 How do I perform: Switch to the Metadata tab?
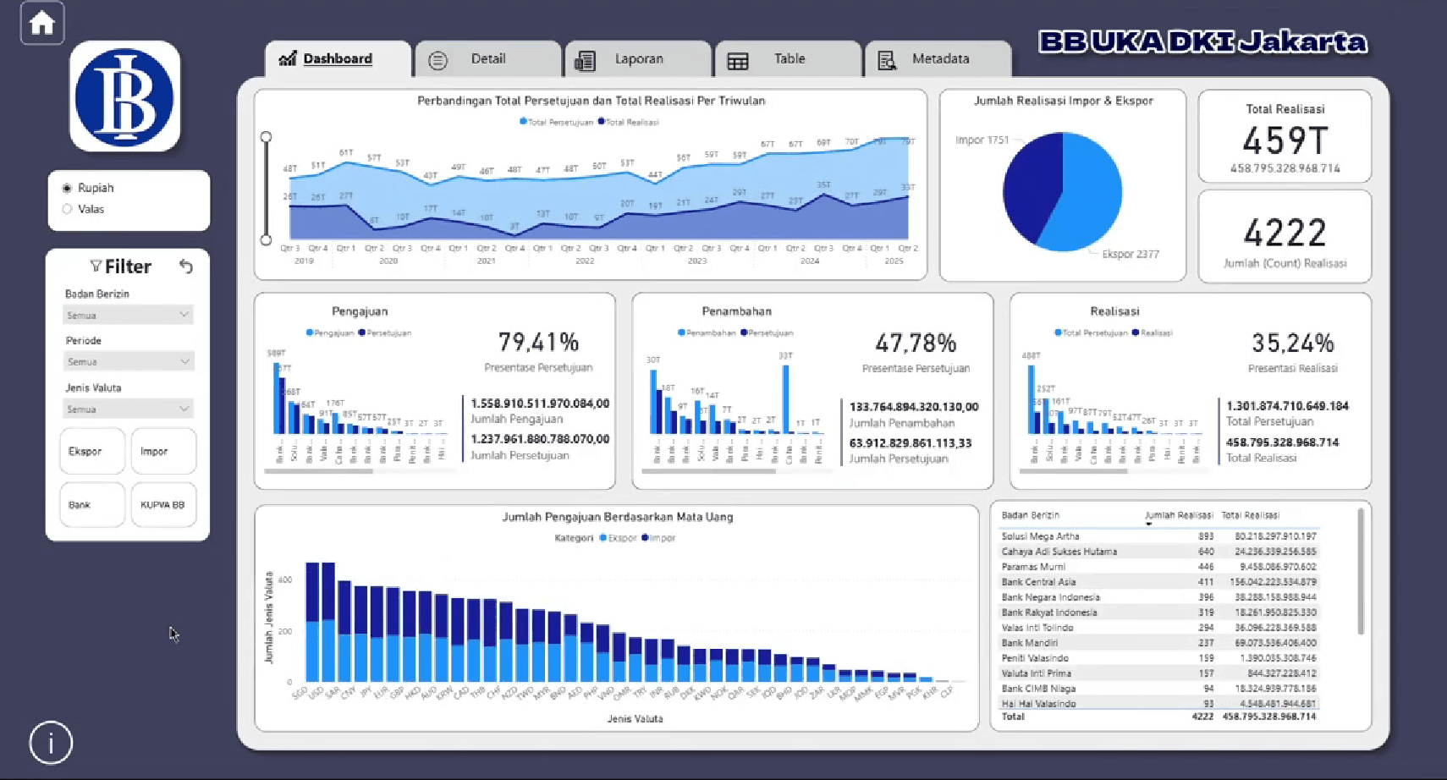[x=939, y=59]
